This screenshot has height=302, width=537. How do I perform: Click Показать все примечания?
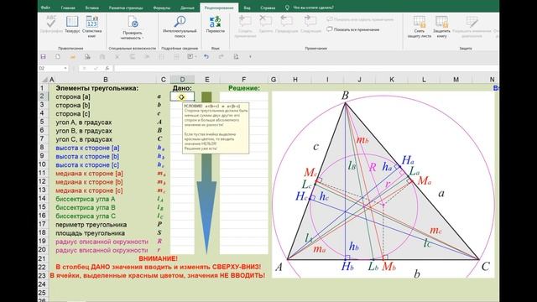(353, 29)
